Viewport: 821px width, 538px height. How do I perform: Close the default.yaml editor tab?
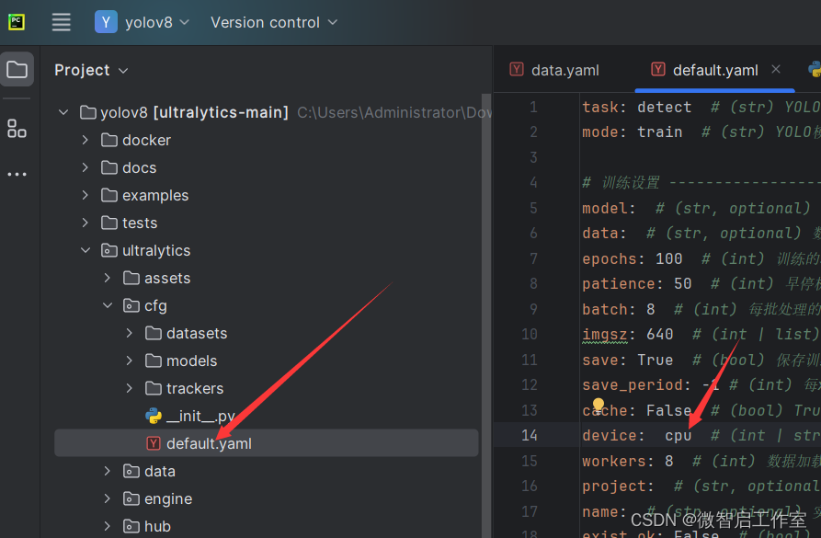pyautogui.click(x=776, y=69)
